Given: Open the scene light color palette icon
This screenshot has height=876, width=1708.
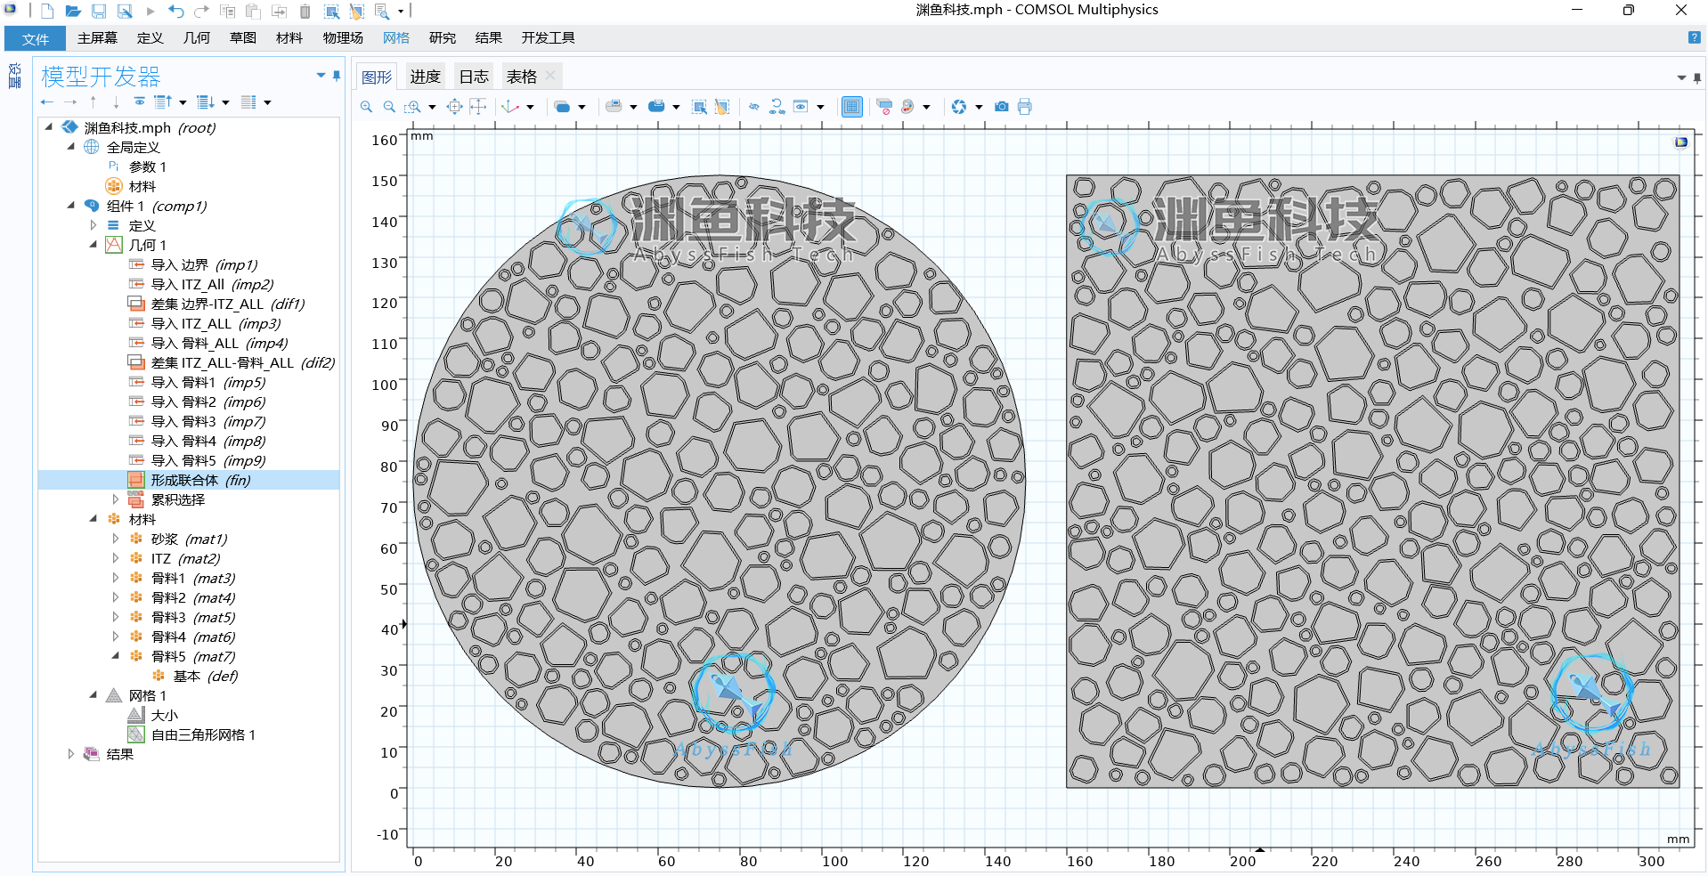Looking at the screenshot, I should click(x=907, y=107).
